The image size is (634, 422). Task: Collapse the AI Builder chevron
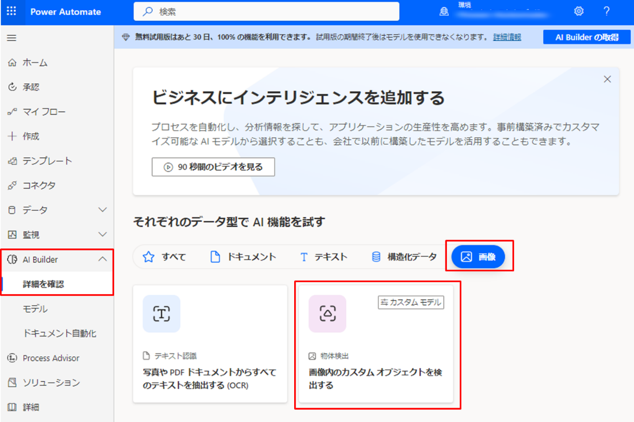(x=103, y=259)
